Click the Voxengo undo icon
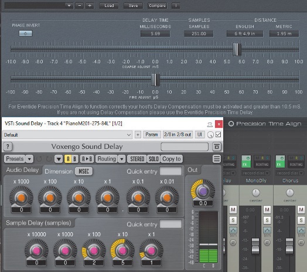Viewport: 307px width, 272px height. [39, 159]
